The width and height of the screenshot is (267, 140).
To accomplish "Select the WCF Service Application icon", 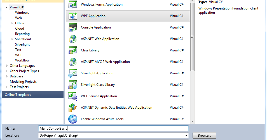I will click(x=73, y=96).
